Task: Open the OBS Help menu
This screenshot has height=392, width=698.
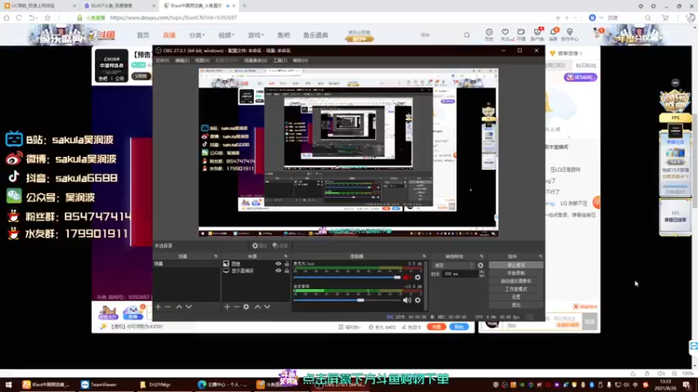Action: point(300,60)
